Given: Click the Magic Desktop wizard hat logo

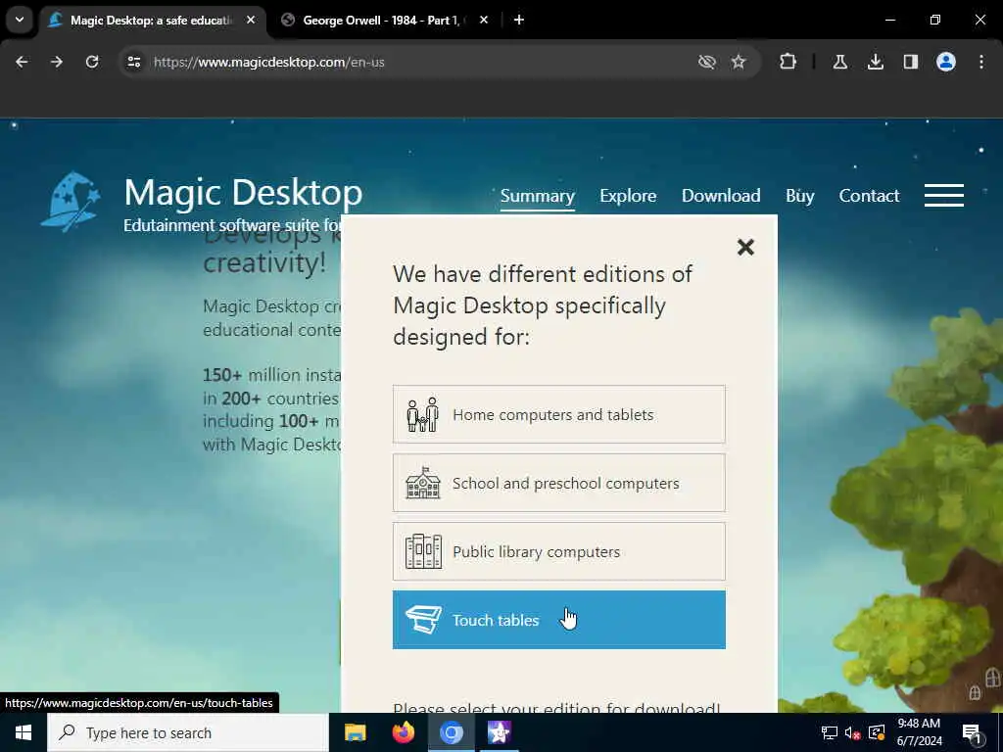Looking at the screenshot, I should [x=71, y=202].
